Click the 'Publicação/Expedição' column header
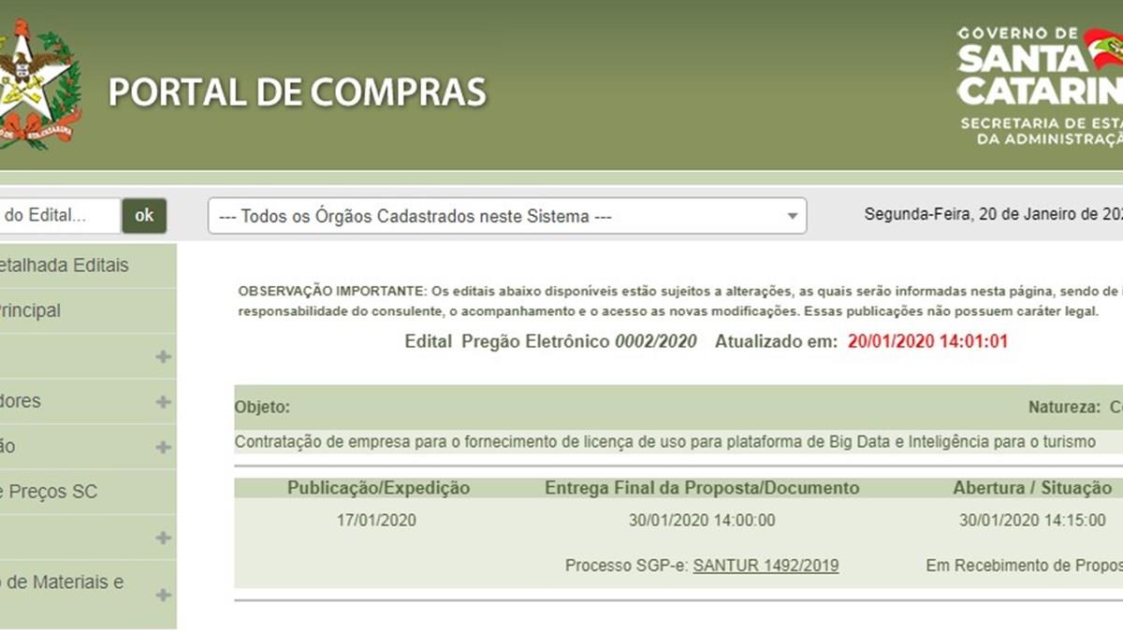The width and height of the screenshot is (1123, 631). click(x=378, y=488)
